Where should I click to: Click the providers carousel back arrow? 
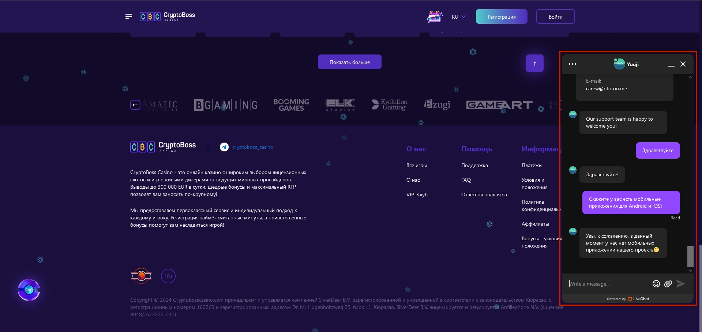pos(135,105)
